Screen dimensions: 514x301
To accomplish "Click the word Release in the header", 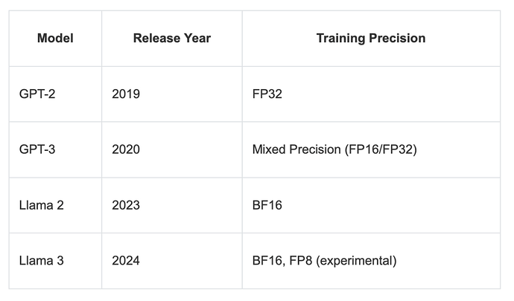I will (155, 38).
